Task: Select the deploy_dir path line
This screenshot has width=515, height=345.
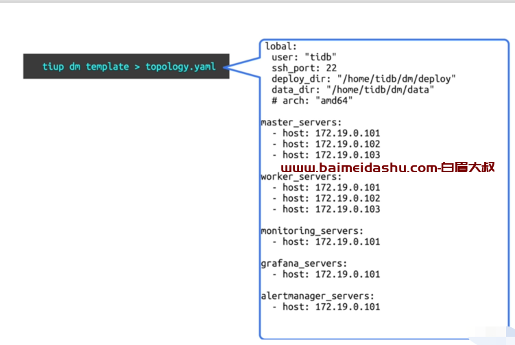Action: click(x=363, y=79)
